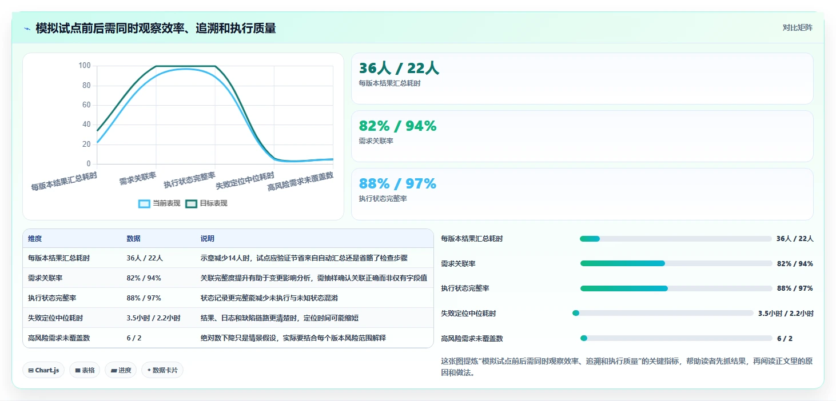Viewport: 836px width, 401px height.
Task: Click the 数据卡片 tag chip
Action: [x=162, y=370]
